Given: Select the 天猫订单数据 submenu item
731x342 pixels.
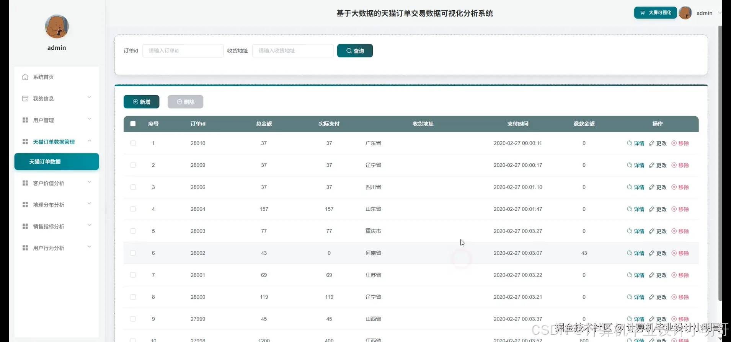Looking at the screenshot, I should pyautogui.click(x=57, y=161).
